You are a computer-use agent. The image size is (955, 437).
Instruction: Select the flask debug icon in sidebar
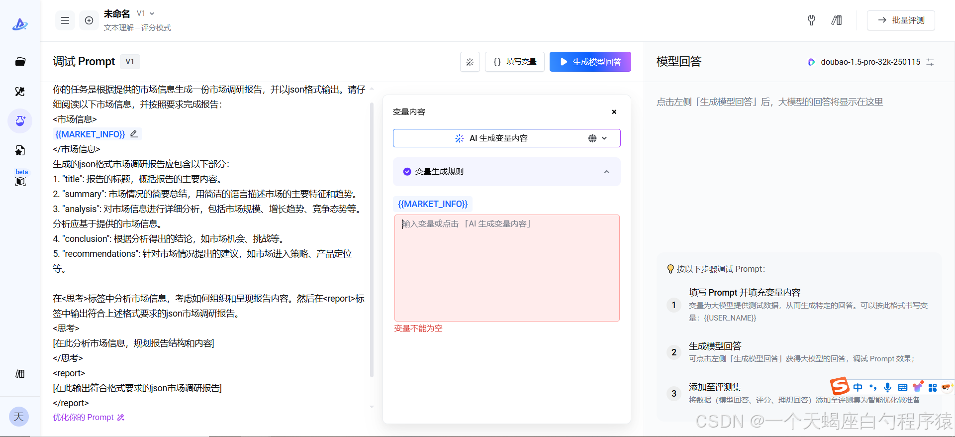tap(20, 121)
